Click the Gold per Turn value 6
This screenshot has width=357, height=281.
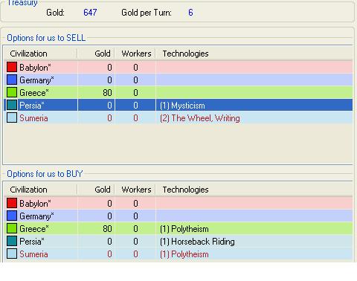(x=190, y=13)
